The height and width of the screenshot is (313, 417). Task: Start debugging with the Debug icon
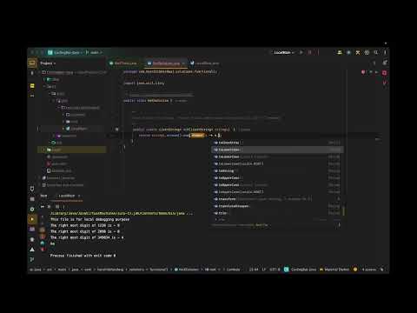point(310,52)
